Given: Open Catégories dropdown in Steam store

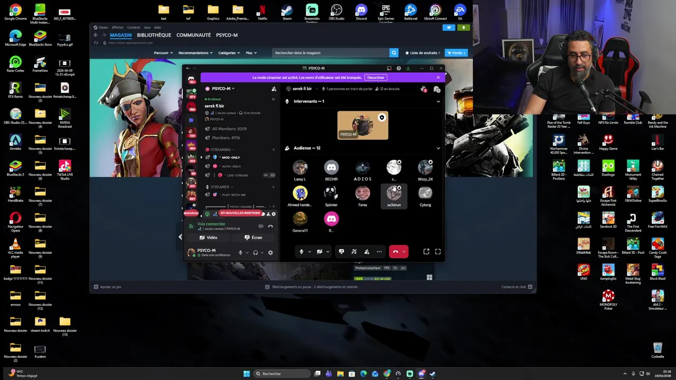Looking at the screenshot, I should click(x=229, y=53).
